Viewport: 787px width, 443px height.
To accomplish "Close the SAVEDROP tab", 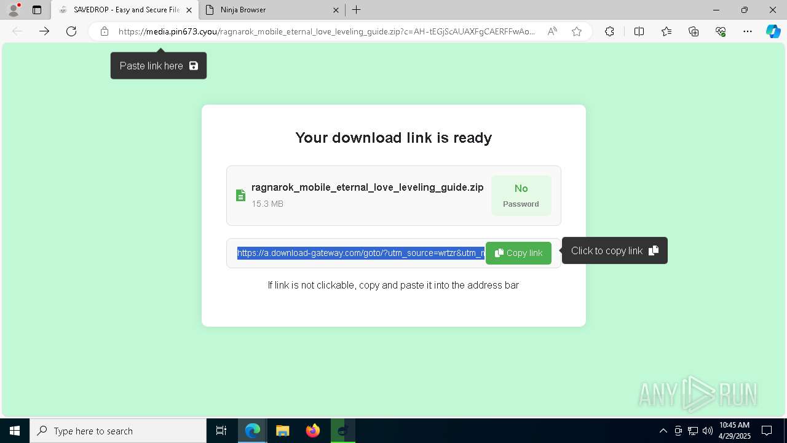I will pos(189,10).
